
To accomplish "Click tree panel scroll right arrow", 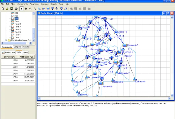I will coord(31,43).
